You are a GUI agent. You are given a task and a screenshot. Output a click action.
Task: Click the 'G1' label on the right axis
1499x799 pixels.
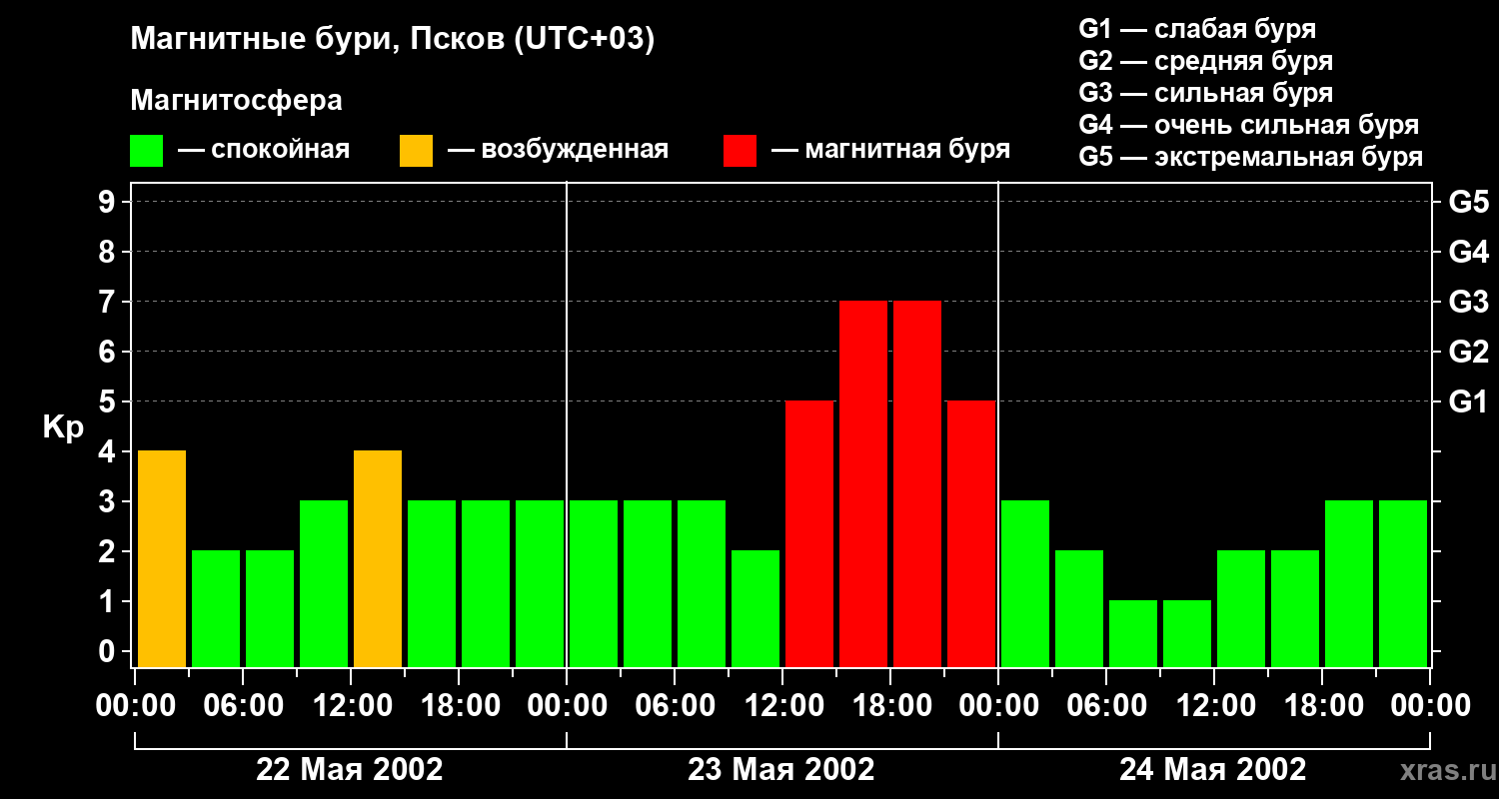pos(1468,401)
